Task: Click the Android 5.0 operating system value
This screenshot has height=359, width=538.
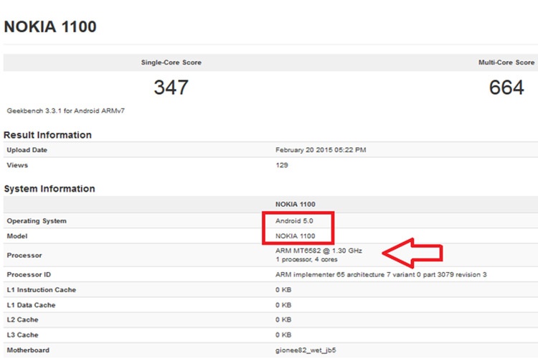Action: [x=296, y=220]
